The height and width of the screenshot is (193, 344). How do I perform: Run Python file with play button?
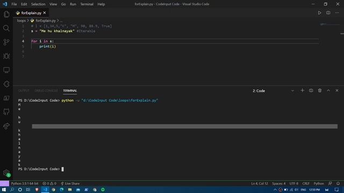tap(319, 13)
